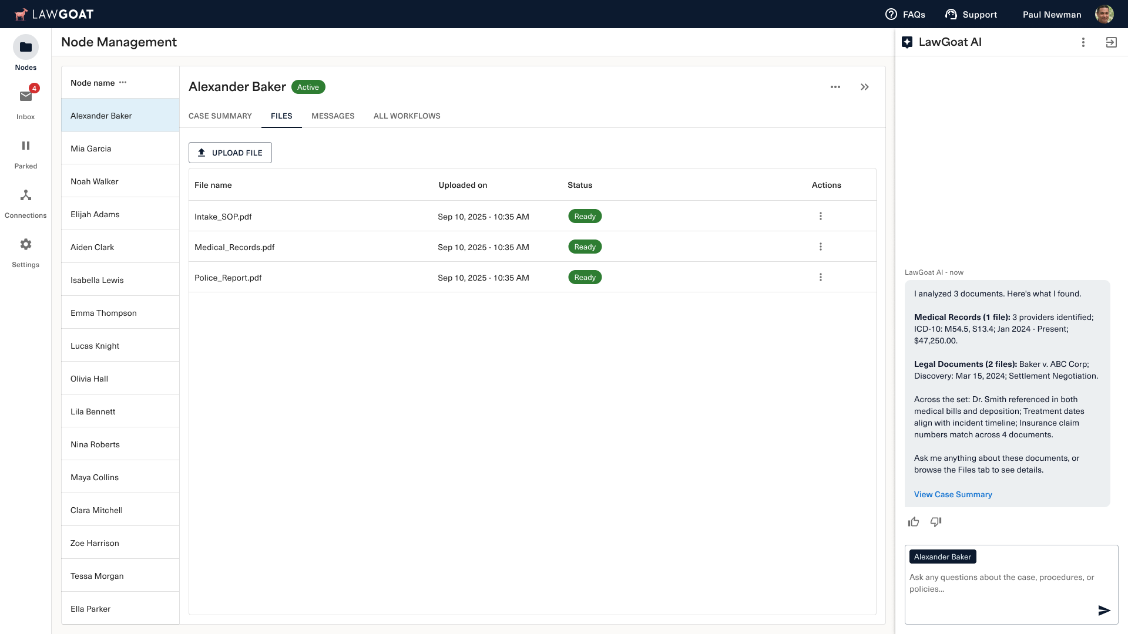Open the View Case Summary link

(953, 494)
